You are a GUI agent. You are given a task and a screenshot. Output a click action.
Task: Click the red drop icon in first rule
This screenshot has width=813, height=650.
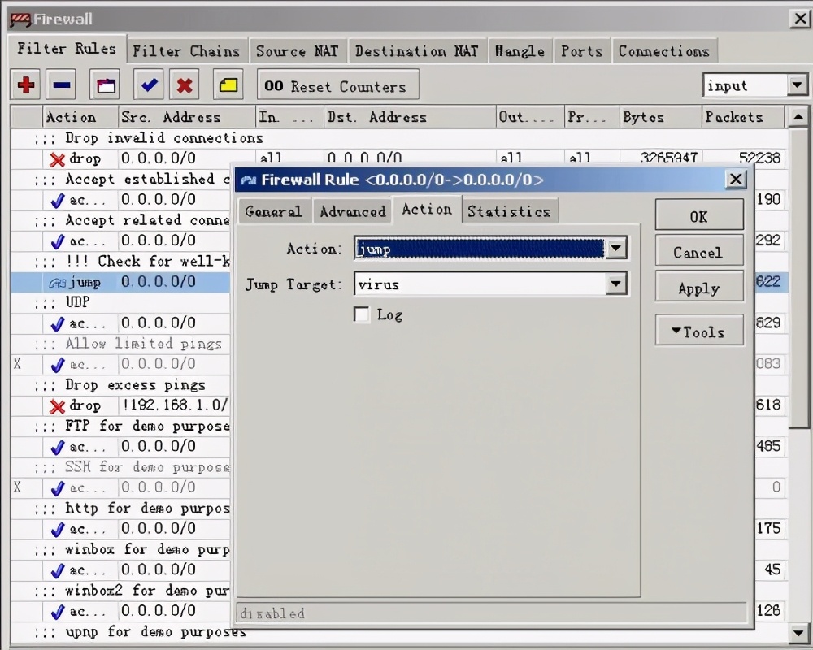57,159
